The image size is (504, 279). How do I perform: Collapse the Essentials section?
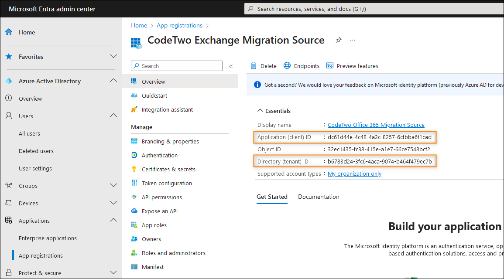point(260,110)
